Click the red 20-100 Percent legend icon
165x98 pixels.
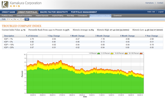tap(141, 53)
